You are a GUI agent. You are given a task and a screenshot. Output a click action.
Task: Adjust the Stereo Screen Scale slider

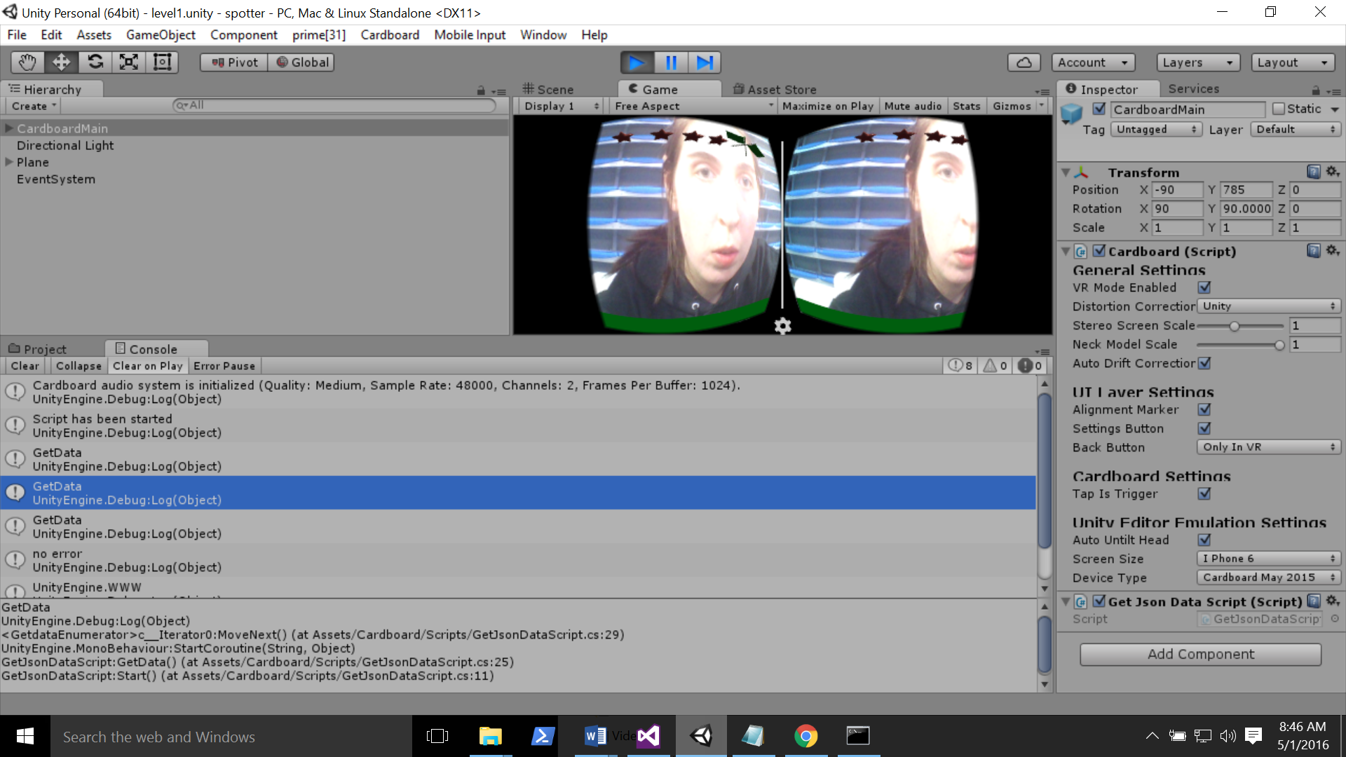pos(1235,326)
